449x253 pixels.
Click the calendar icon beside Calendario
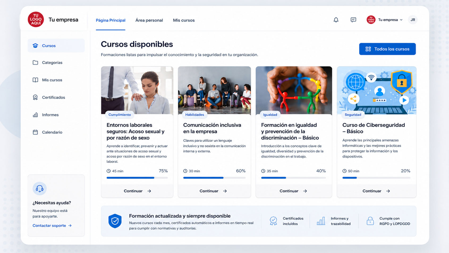click(35, 132)
